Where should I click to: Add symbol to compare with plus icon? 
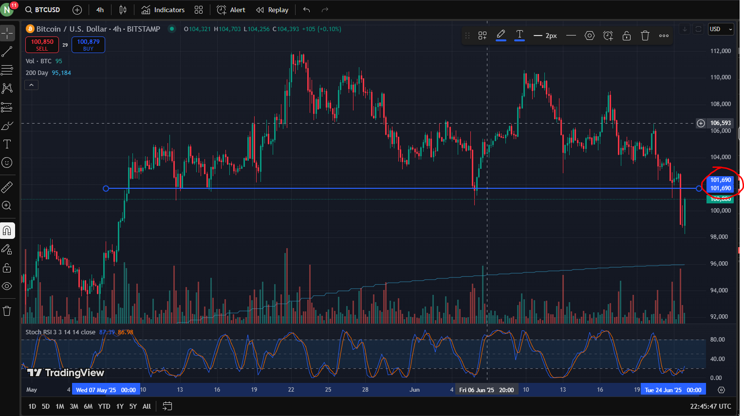point(77,10)
